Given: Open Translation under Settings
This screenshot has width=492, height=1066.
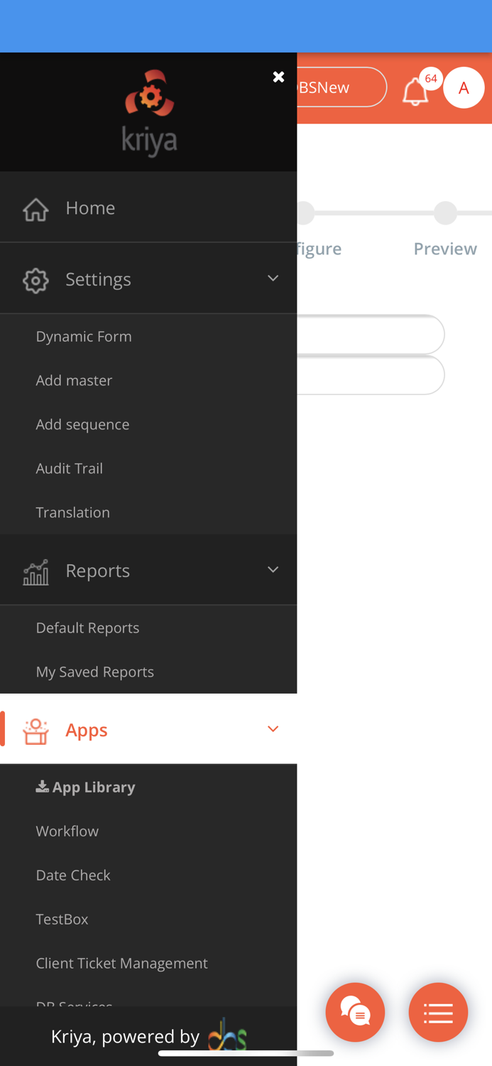Looking at the screenshot, I should pos(73,512).
